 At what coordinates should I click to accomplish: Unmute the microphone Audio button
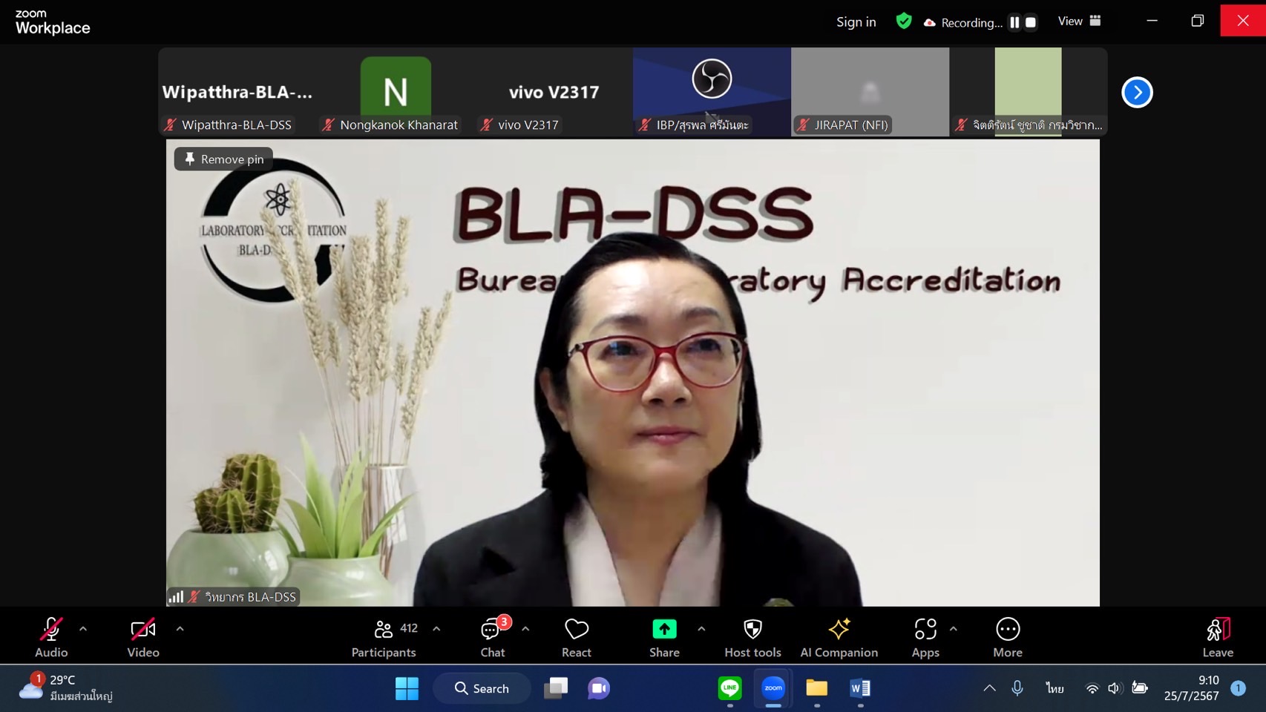click(51, 637)
